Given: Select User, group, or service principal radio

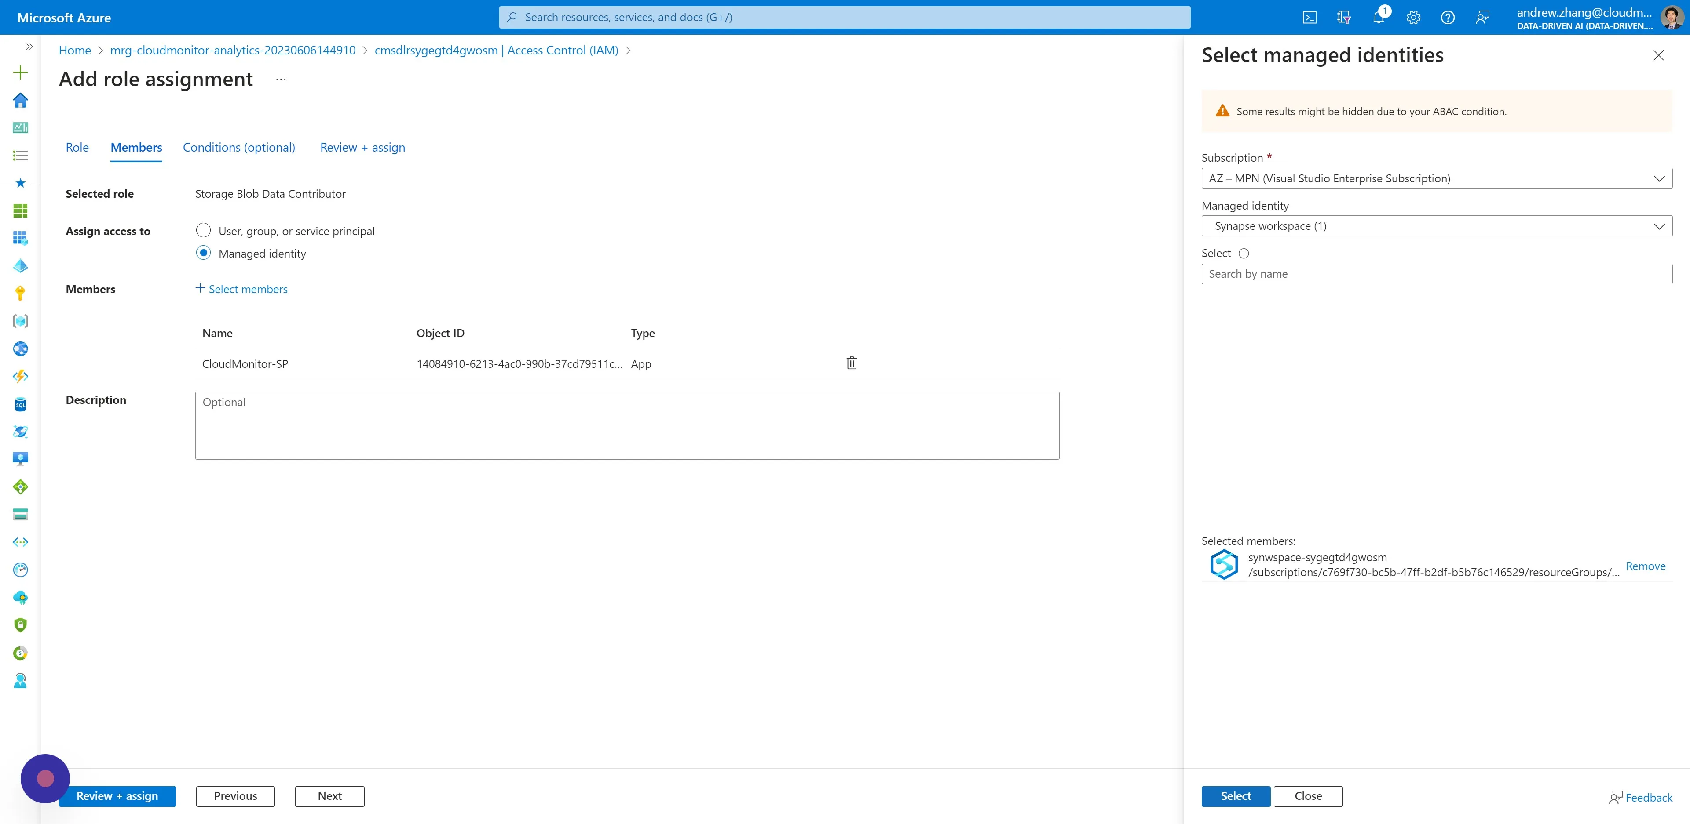Looking at the screenshot, I should click(x=203, y=230).
